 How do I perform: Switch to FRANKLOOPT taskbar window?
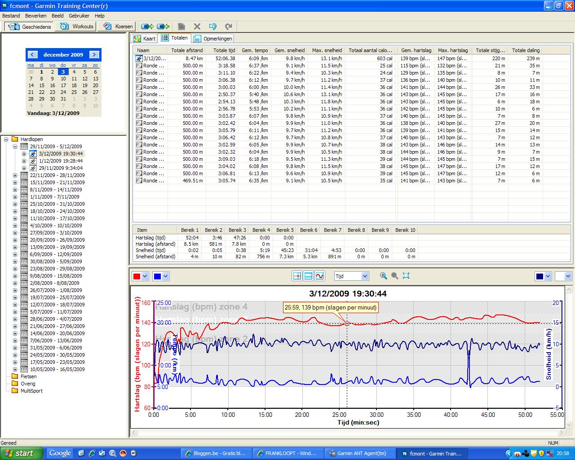[x=287, y=453]
